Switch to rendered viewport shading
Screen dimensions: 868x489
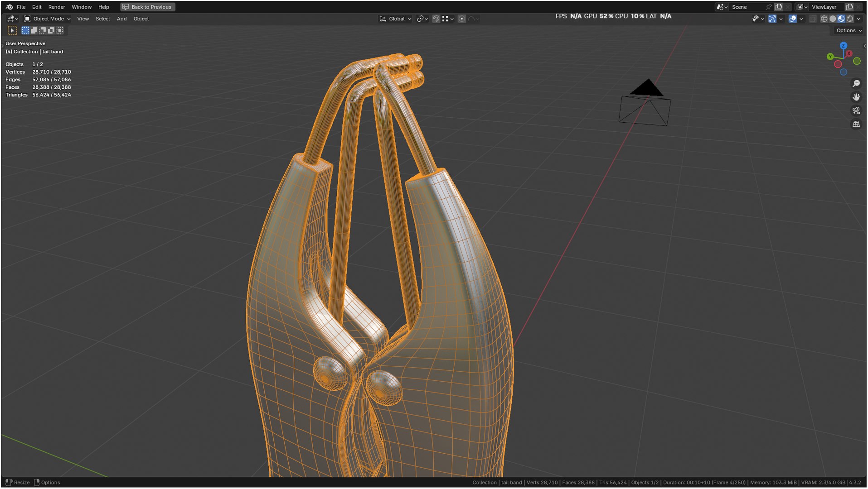pos(850,19)
